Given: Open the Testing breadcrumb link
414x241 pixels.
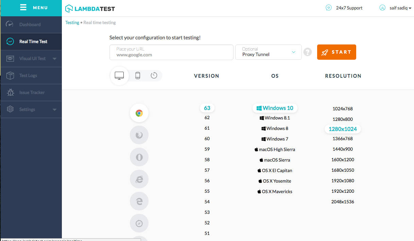Looking at the screenshot, I should coord(72,22).
